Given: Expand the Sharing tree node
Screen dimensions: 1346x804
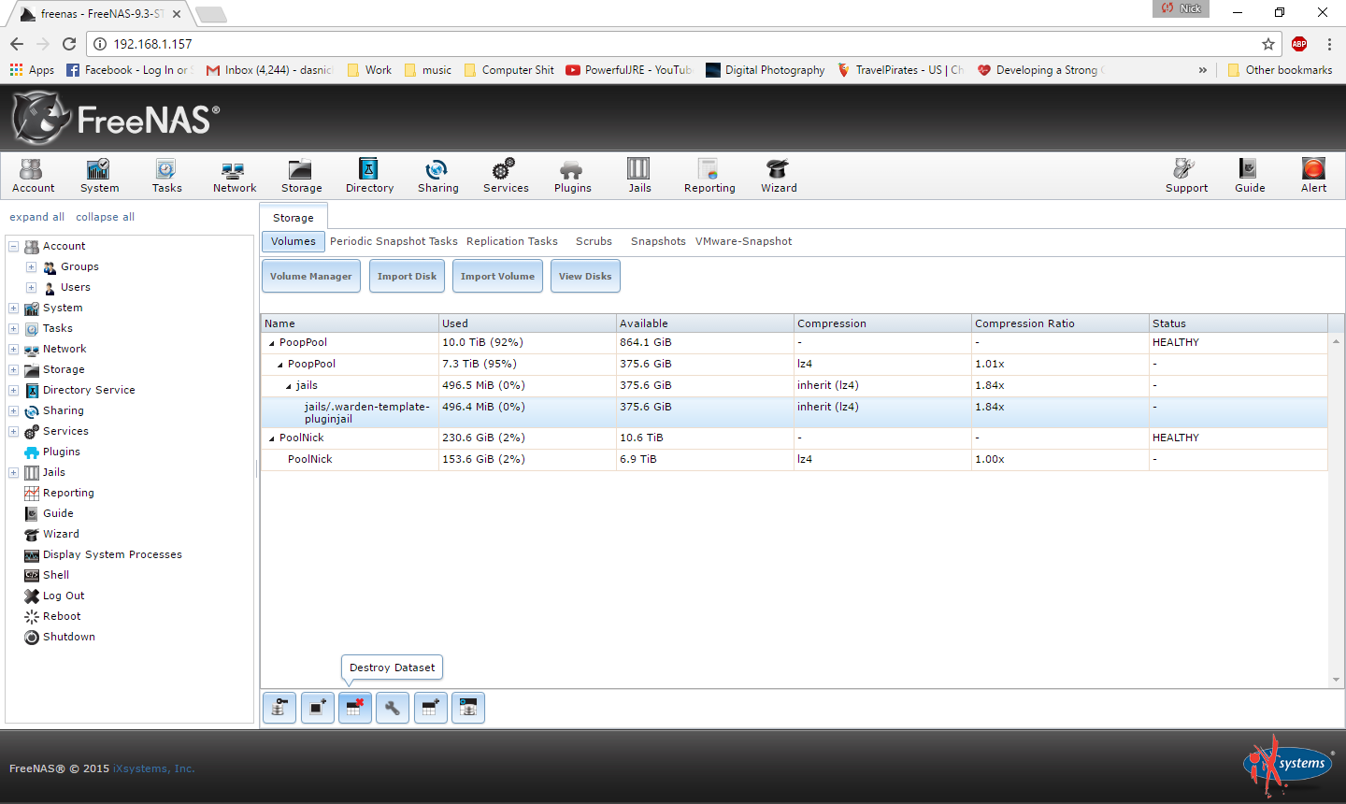Looking at the screenshot, I should 14,410.
